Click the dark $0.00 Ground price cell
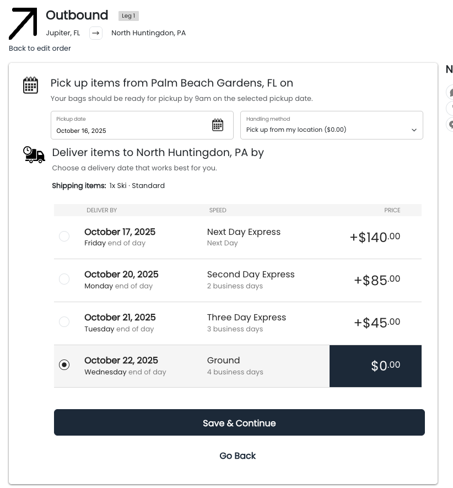The height and width of the screenshot is (488, 453). click(375, 366)
